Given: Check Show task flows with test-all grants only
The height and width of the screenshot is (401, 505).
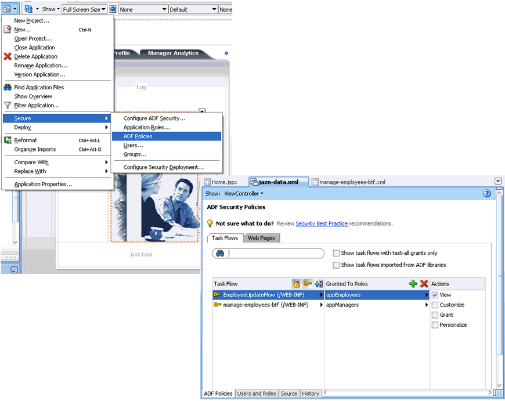Looking at the screenshot, I should (x=335, y=252).
